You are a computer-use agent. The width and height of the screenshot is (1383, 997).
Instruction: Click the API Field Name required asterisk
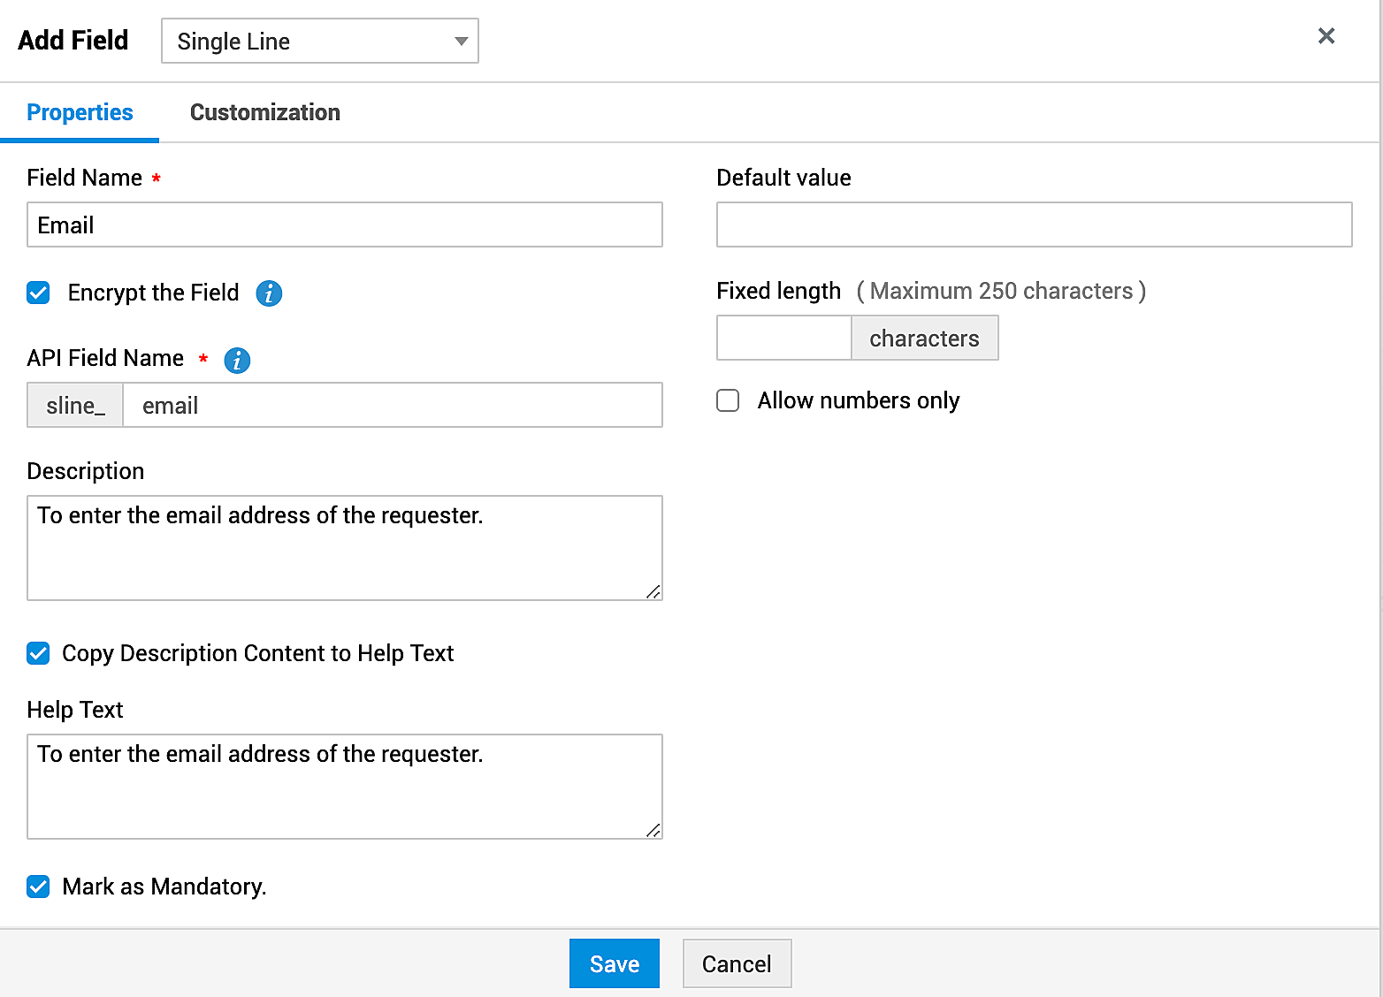202,359
